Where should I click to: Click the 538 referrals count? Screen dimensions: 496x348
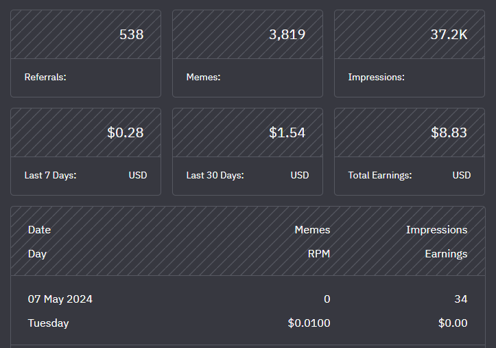click(x=131, y=34)
